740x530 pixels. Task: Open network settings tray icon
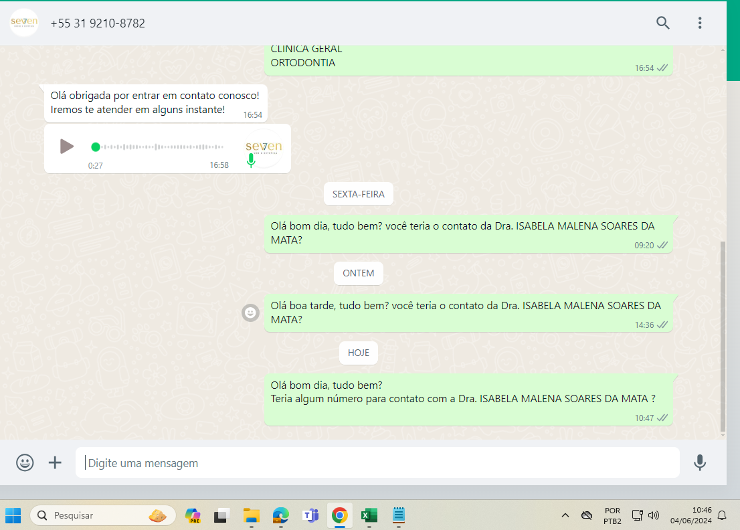point(637,515)
